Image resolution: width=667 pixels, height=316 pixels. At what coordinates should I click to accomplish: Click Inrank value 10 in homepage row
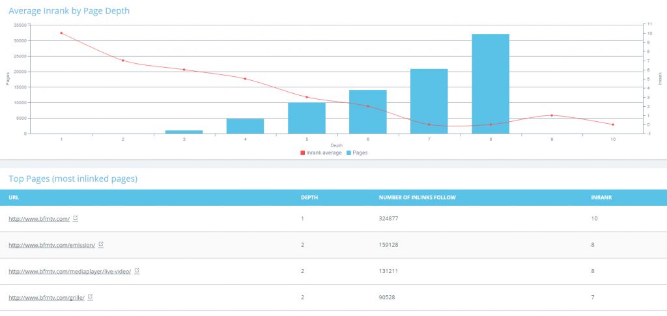point(594,219)
